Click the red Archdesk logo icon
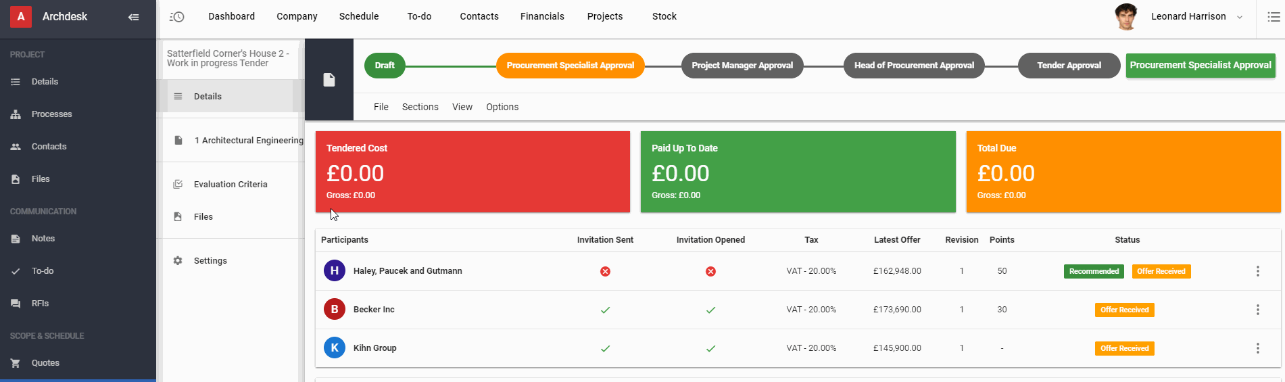 coord(21,17)
